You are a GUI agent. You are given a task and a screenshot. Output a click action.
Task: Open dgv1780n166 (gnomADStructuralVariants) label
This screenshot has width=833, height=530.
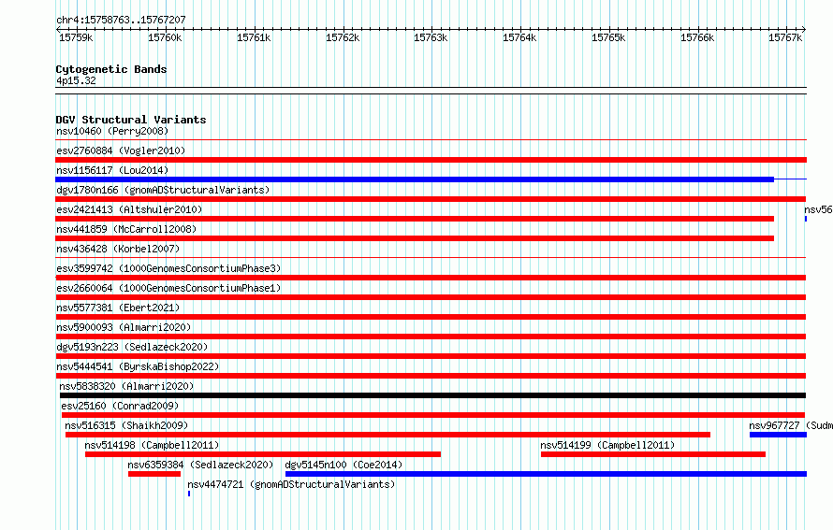click(163, 190)
